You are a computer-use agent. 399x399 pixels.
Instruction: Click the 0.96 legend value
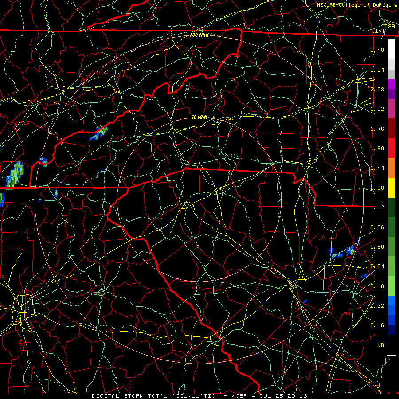(377, 227)
